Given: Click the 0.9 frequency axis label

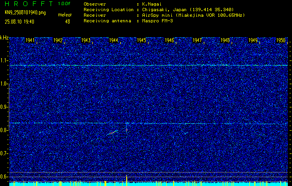Looking at the screenshot, I should click(x=4, y=107).
